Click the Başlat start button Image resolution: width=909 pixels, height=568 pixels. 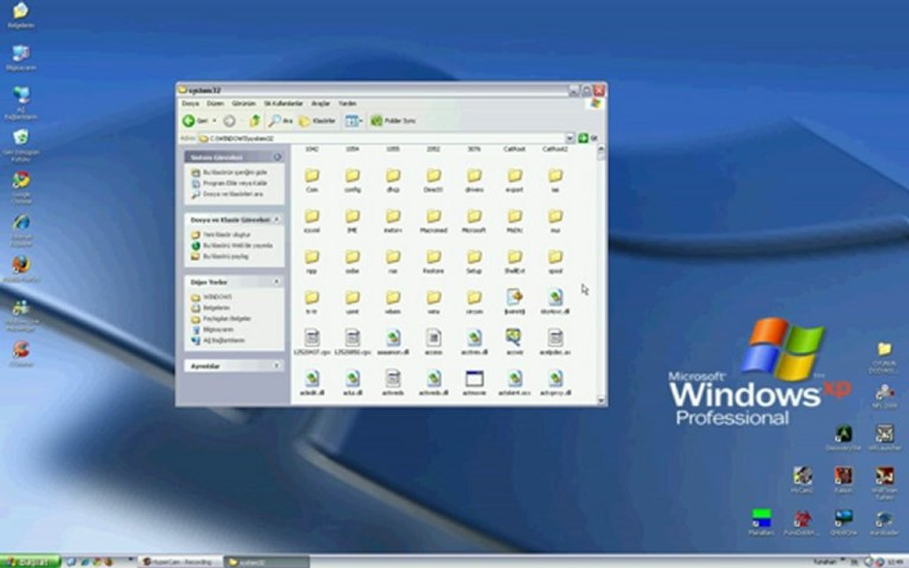click(30, 562)
